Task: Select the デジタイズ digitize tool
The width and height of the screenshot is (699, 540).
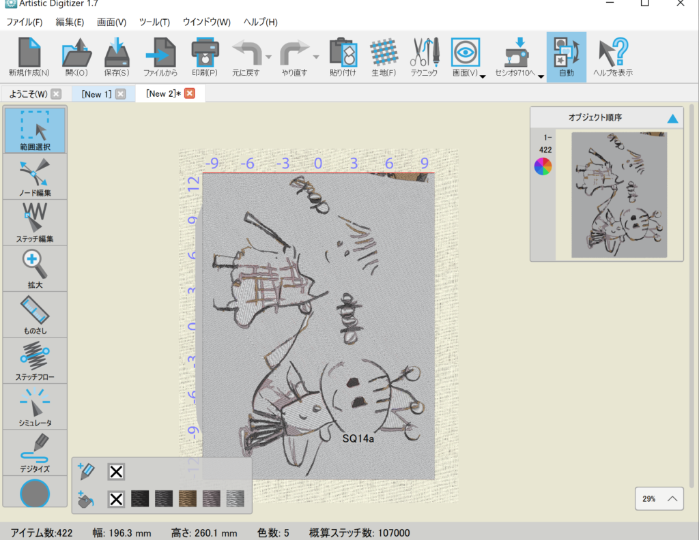Action: [x=35, y=452]
